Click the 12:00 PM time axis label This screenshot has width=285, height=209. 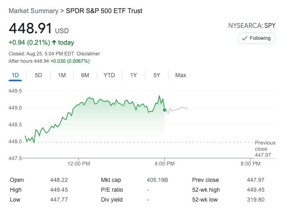point(79,163)
